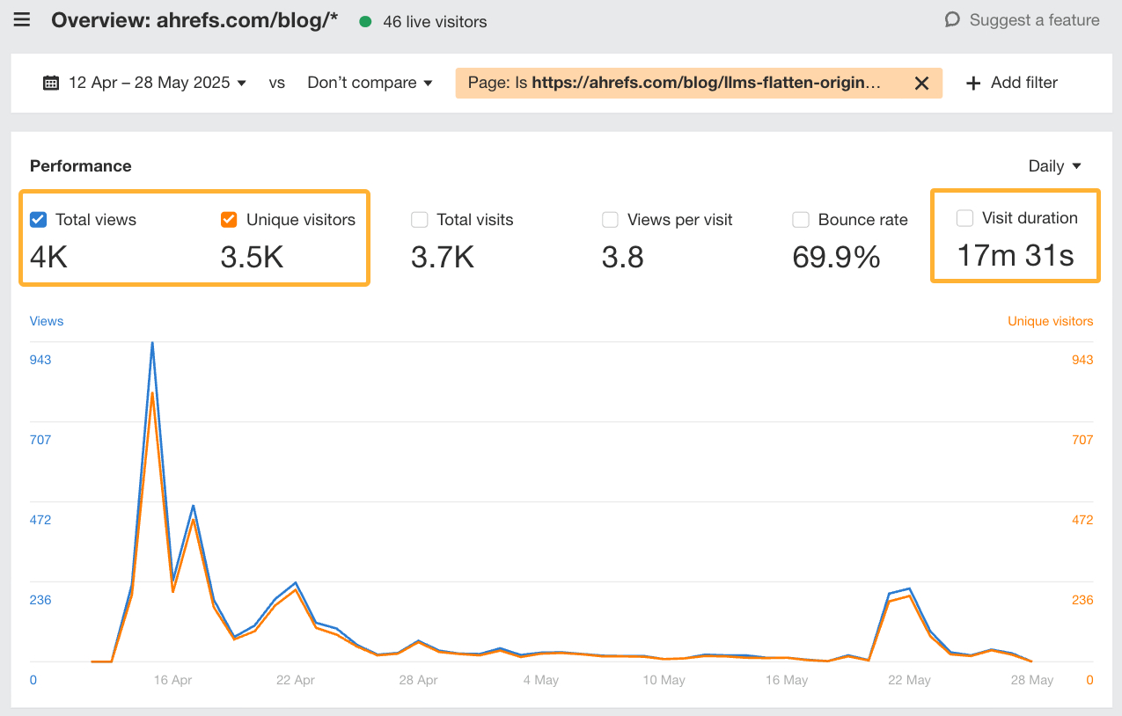Viewport: 1122px width, 716px height.
Task: Click the calendar icon beside the date range
Action: click(x=52, y=82)
